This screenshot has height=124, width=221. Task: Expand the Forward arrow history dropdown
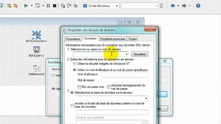pyautogui.click(x=190, y=6)
